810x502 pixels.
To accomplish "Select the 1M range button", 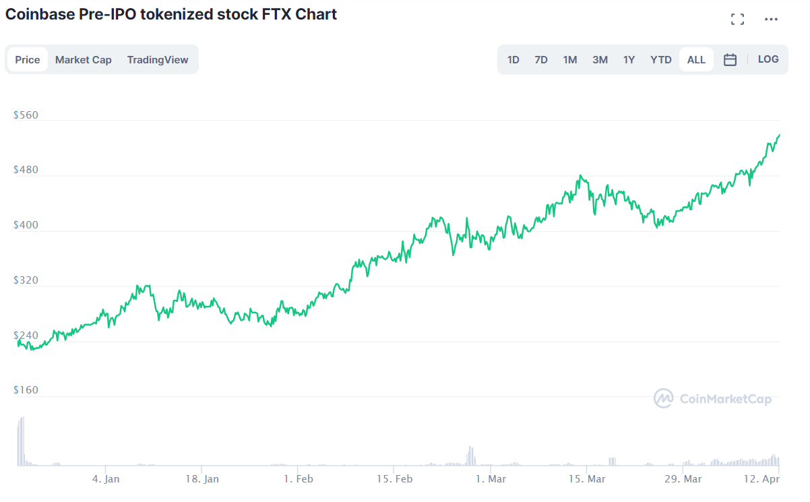I will (x=569, y=59).
